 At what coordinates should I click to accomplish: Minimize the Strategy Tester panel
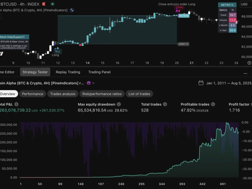point(245,73)
